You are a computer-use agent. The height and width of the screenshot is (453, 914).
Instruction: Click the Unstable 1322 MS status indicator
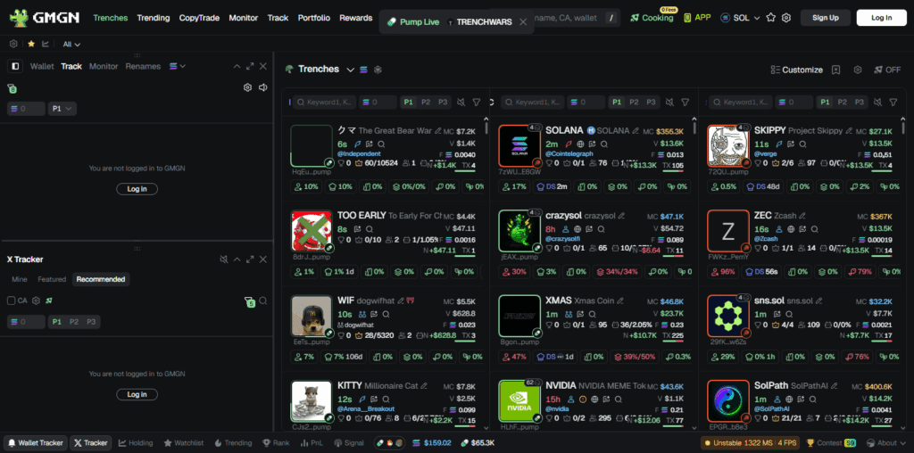(750, 443)
